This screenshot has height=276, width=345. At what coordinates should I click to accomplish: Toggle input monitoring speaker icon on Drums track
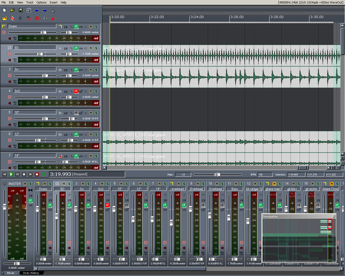(10, 39)
